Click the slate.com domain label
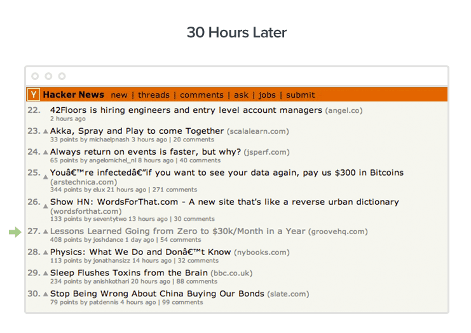 tap(288, 294)
